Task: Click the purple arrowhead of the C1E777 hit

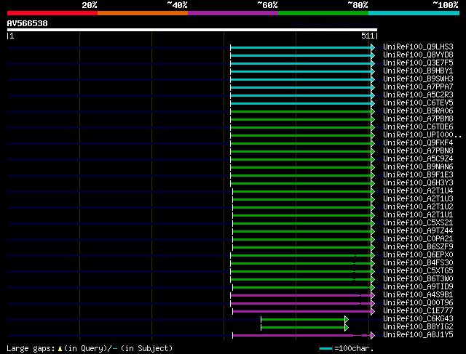Action: [x=373, y=311]
